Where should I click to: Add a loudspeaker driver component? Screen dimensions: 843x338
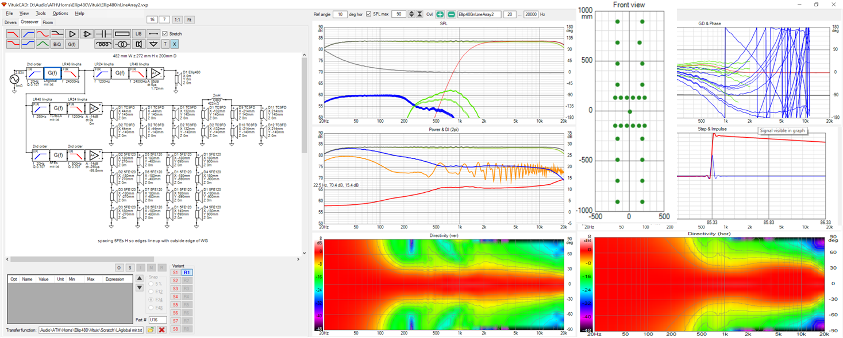click(x=138, y=44)
